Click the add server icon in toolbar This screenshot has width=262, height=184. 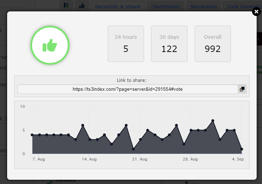tap(66, 6)
